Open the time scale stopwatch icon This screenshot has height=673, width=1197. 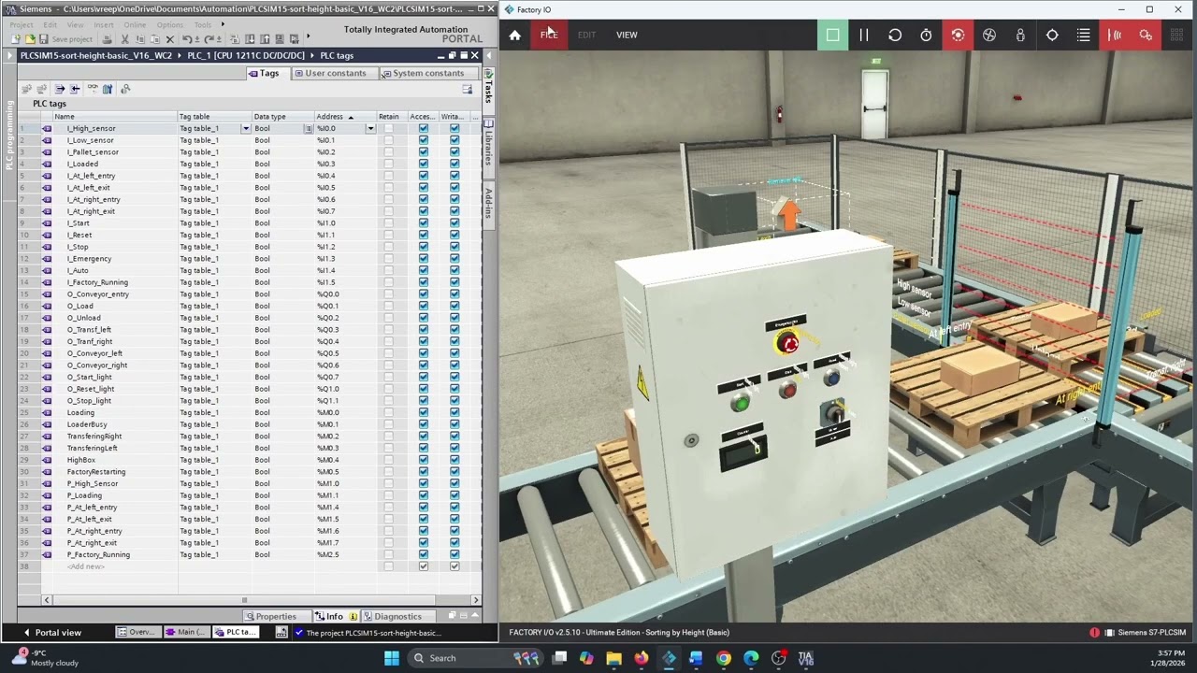[x=926, y=36]
